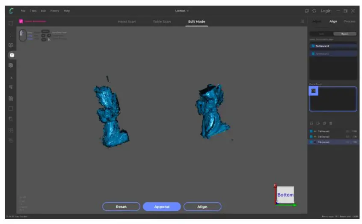Click the four-square grid sidebar icon

11,130
